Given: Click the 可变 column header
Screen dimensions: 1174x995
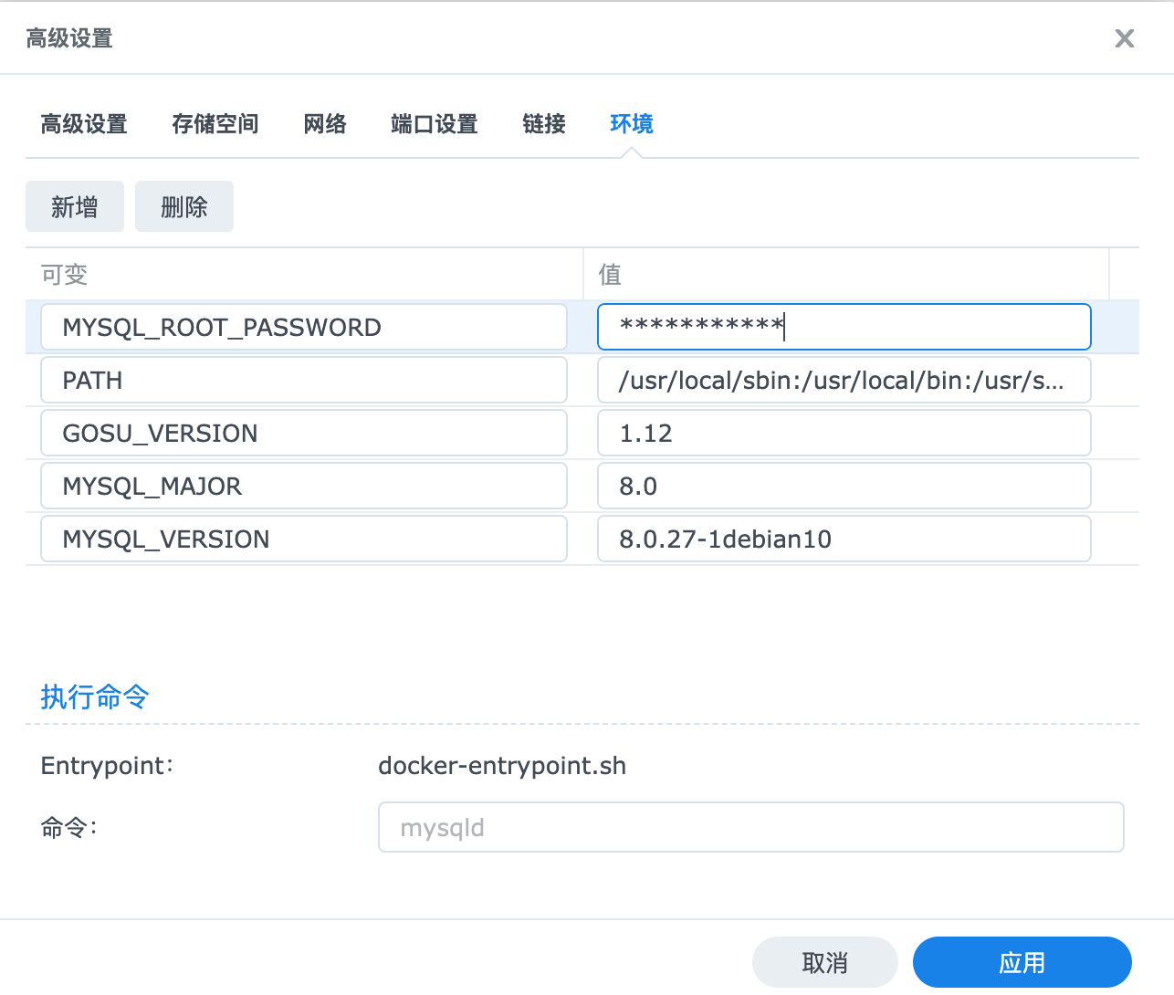Looking at the screenshot, I should 304,274.
